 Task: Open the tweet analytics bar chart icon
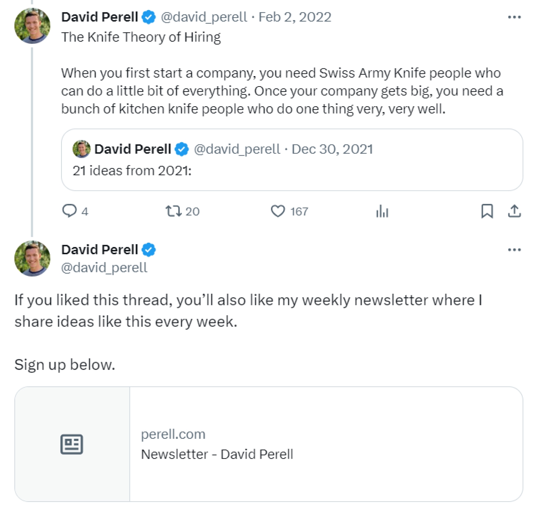click(382, 211)
